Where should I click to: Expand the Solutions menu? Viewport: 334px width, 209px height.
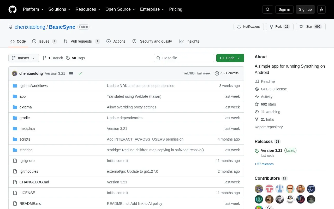pyautogui.click(x=59, y=9)
